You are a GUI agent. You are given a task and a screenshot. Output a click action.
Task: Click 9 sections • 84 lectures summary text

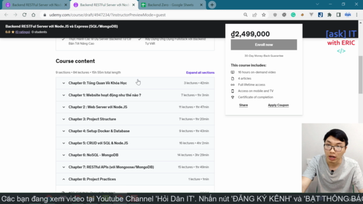point(88,73)
